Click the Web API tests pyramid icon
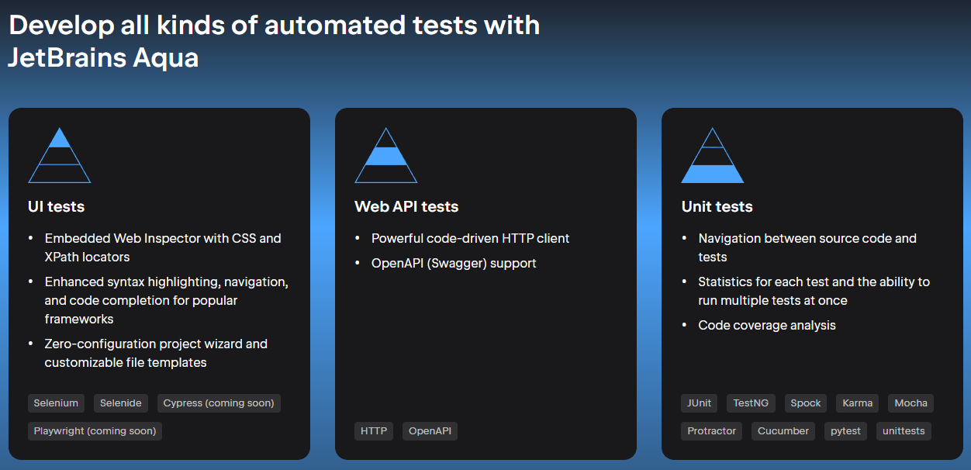This screenshot has height=470, width=971. (385, 155)
